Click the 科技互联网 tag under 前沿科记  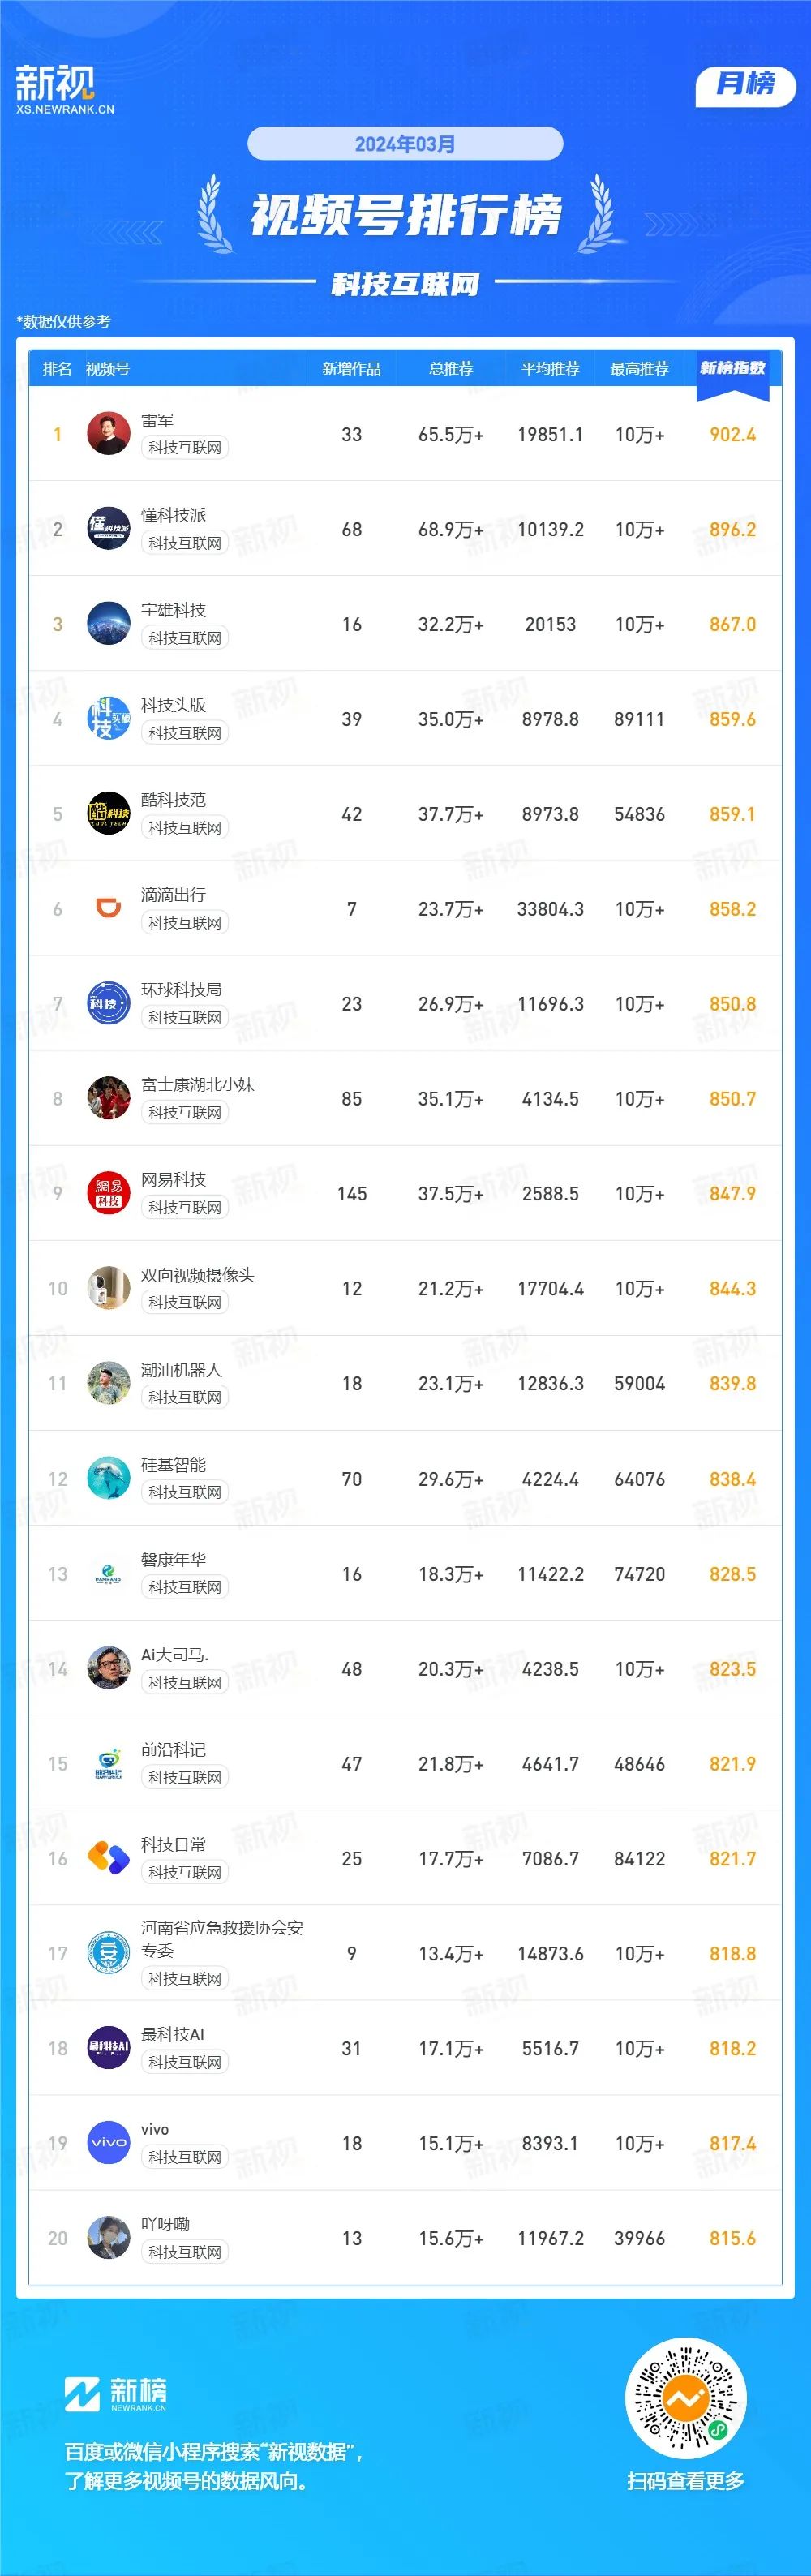[185, 1777]
